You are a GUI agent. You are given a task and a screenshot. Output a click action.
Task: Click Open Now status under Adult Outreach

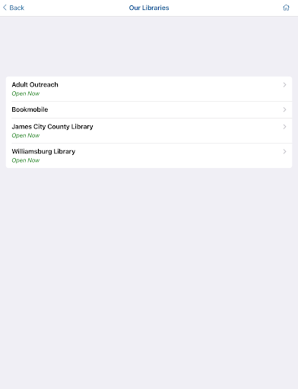tap(26, 93)
